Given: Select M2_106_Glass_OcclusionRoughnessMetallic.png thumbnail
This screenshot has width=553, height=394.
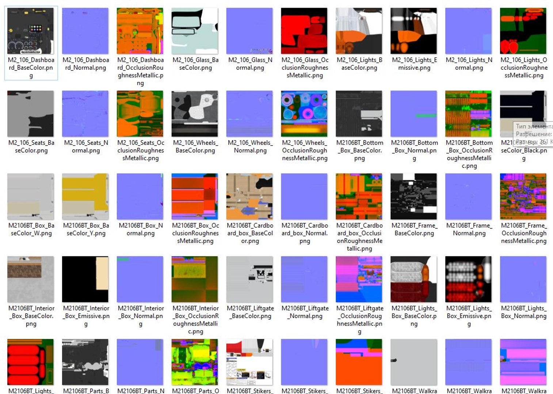Looking at the screenshot, I should coord(304,31).
